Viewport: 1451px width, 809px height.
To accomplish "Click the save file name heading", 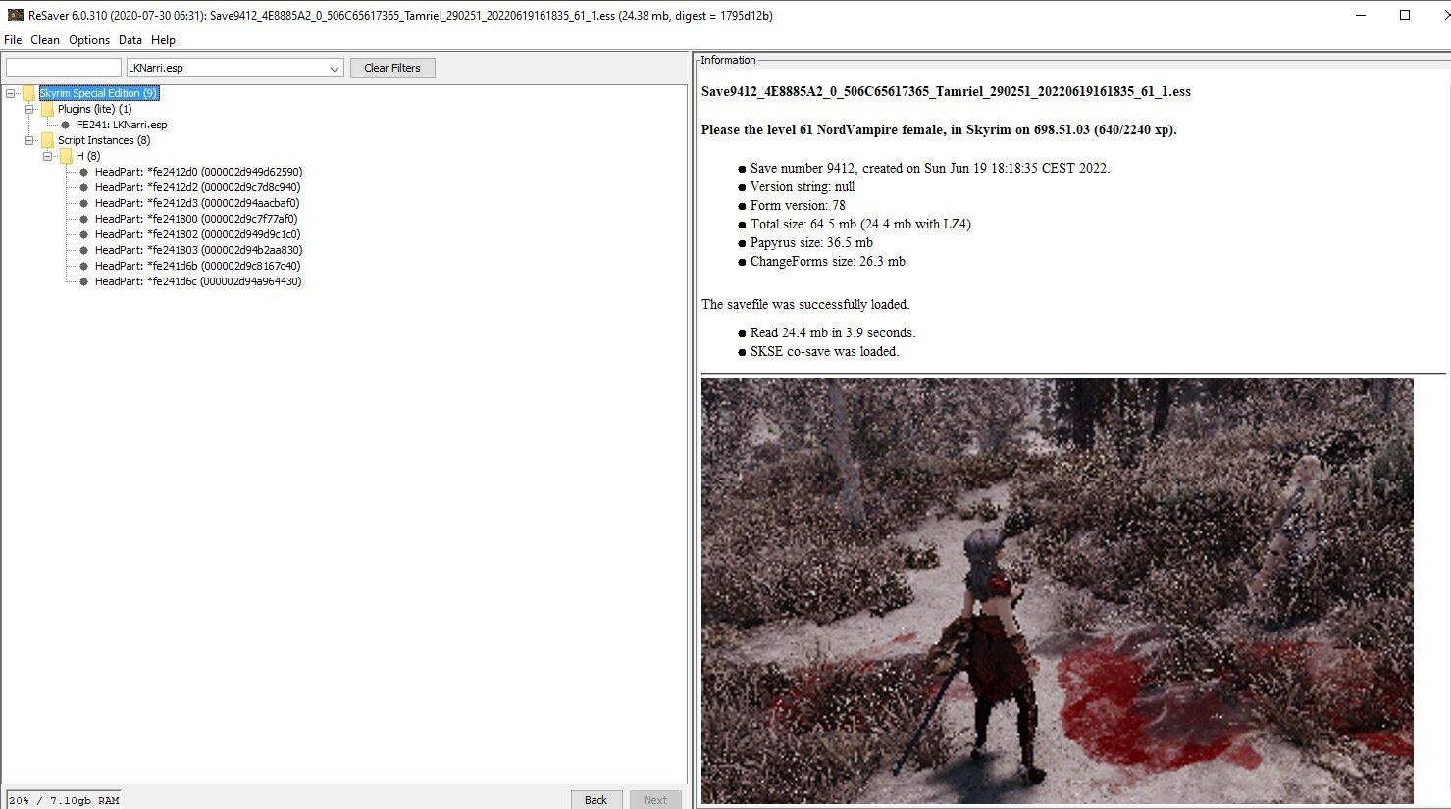I will pos(946,92).
